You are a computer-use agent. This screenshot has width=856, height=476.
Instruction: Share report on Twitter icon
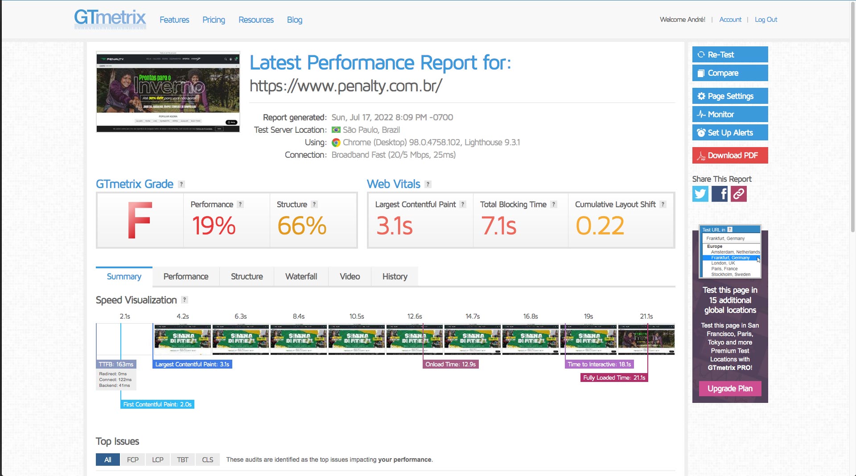click(700, 194)
